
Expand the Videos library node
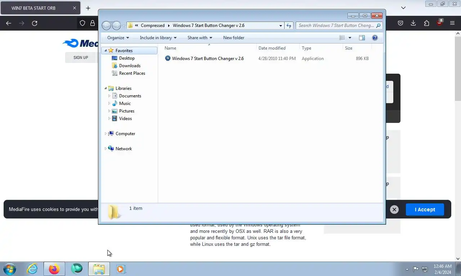pos(109,119)
